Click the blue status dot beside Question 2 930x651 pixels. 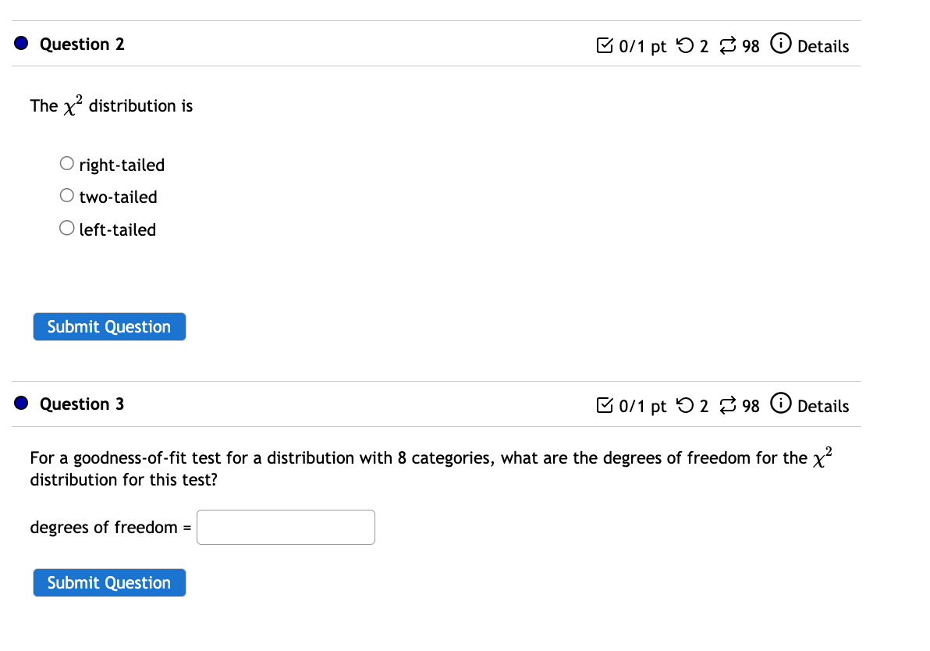20,43
